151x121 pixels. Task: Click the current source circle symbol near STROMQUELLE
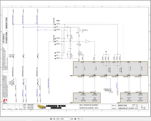pos(79,30)
